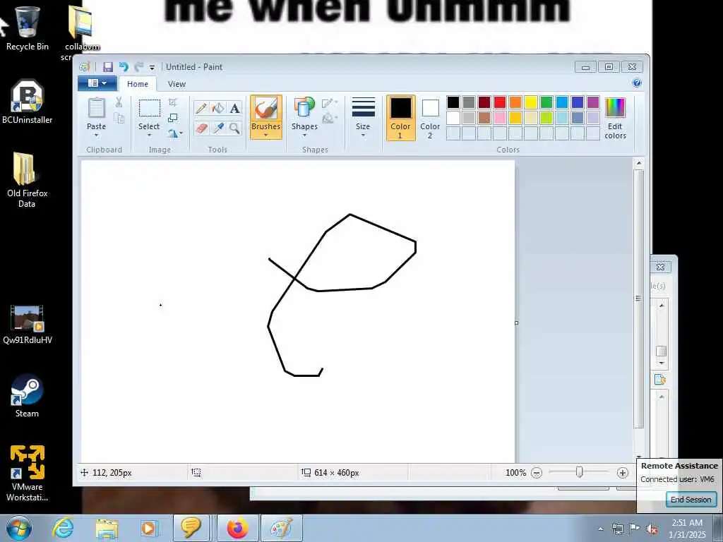Open Windows Media Player from taskbar
This screenshot has height=542, width=723.
pyautogui.click(x=150, y=528)
